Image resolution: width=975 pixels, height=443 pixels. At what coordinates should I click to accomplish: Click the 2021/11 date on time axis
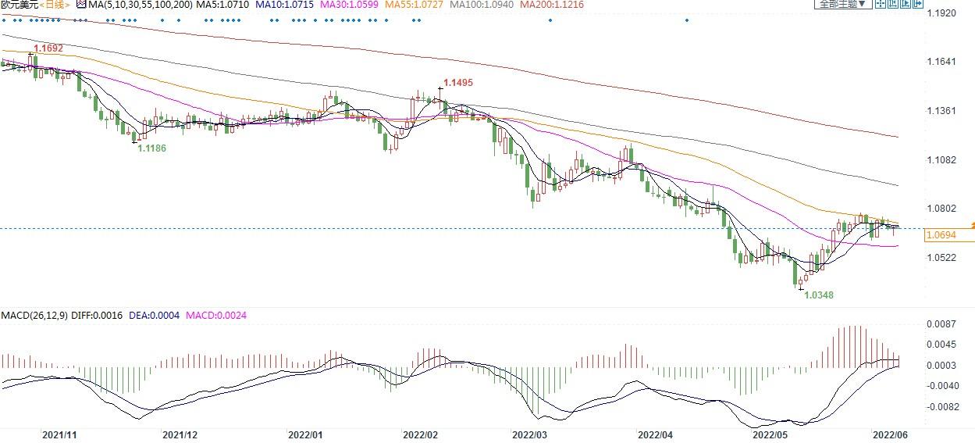59,434
